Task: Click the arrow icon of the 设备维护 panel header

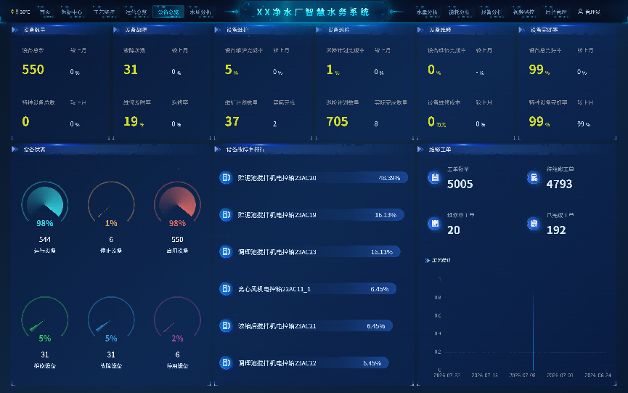Action: click(x=218, y=30)
